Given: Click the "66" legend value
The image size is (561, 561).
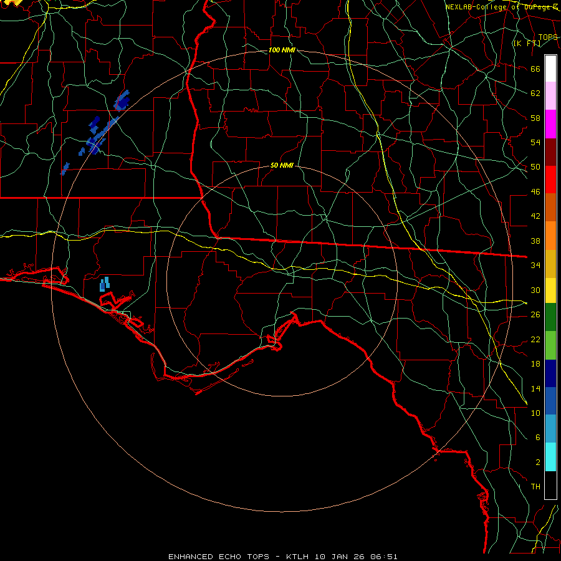Looking at the screenshot, I should coord(535,69).
